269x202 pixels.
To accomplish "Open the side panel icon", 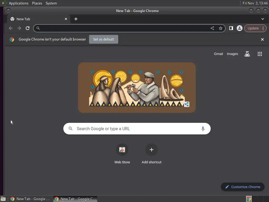I will (231, 28).
